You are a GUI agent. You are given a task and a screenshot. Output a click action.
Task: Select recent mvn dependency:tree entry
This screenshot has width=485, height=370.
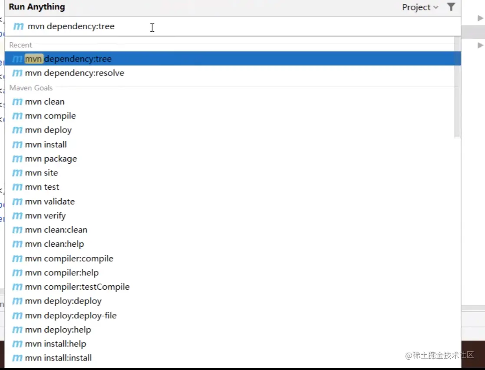point(233,59)
